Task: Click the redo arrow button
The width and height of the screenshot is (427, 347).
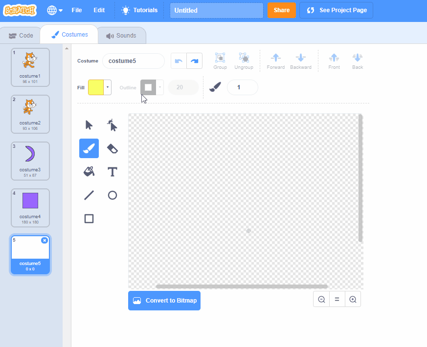Action: click(x=195, y=61)
